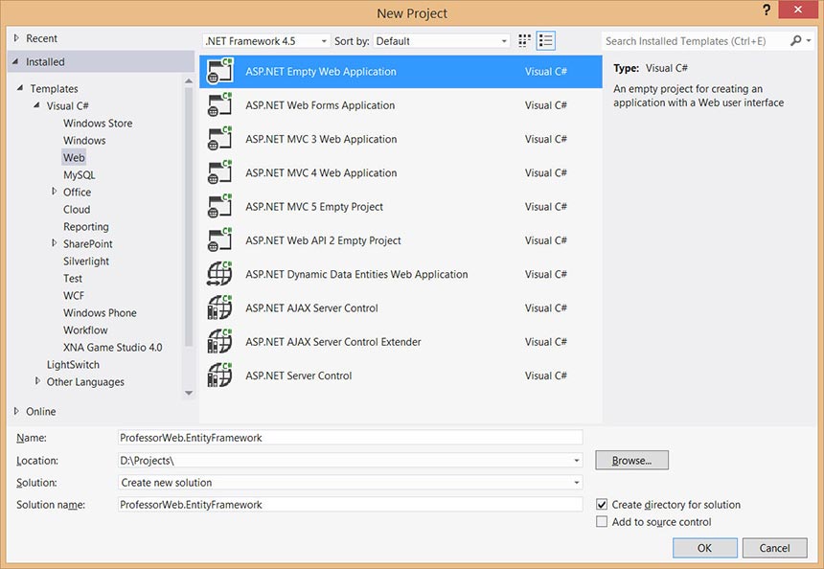Select the WCF template category
Image resolution: width=824 pixels, height=569 pixels.
[74, 296]
